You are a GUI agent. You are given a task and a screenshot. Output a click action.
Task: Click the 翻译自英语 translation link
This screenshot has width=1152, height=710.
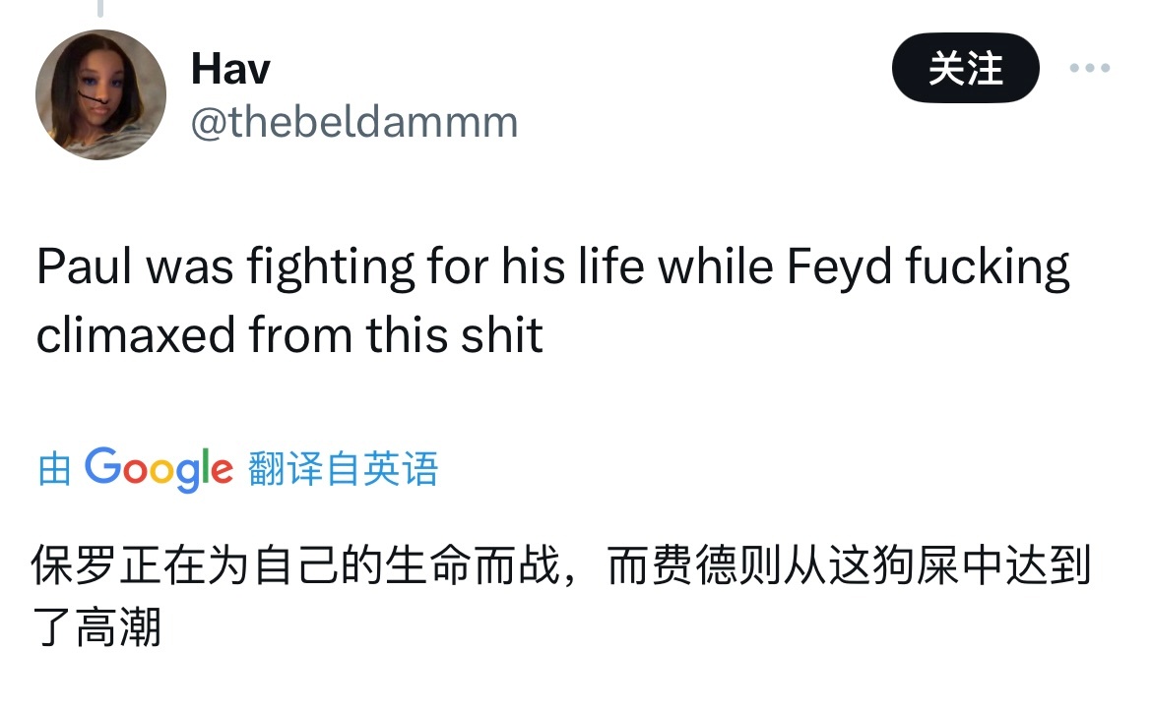coord(343,469)
